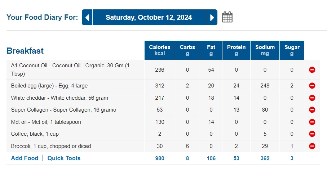Remove Broccoli from breakfast
The width and height of the screenshot is (327, 171).
click(x=312, y=146)
